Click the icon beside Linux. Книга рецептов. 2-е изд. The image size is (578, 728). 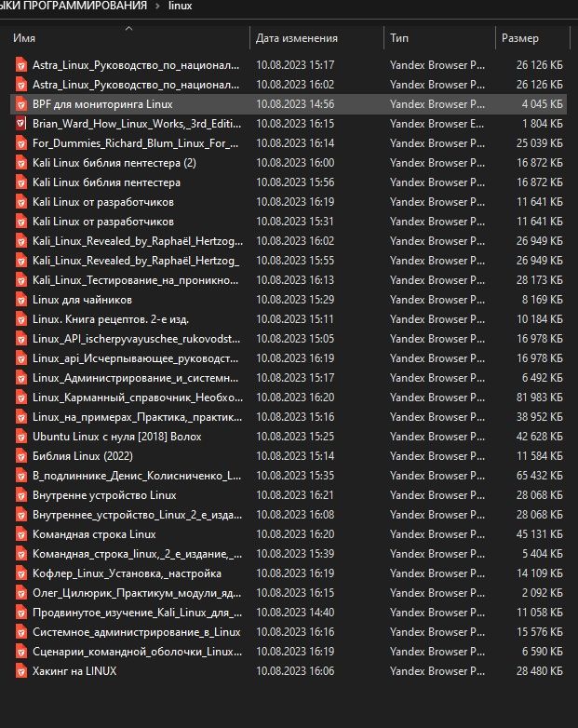click(20, 319)
